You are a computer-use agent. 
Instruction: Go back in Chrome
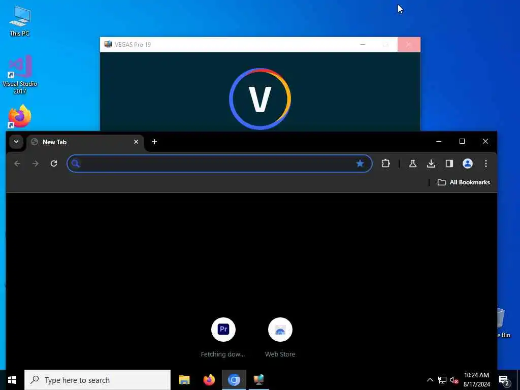[17, 164]
